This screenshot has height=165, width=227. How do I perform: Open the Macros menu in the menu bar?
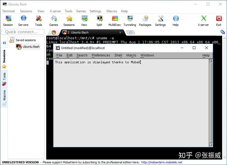coord(112,11)
